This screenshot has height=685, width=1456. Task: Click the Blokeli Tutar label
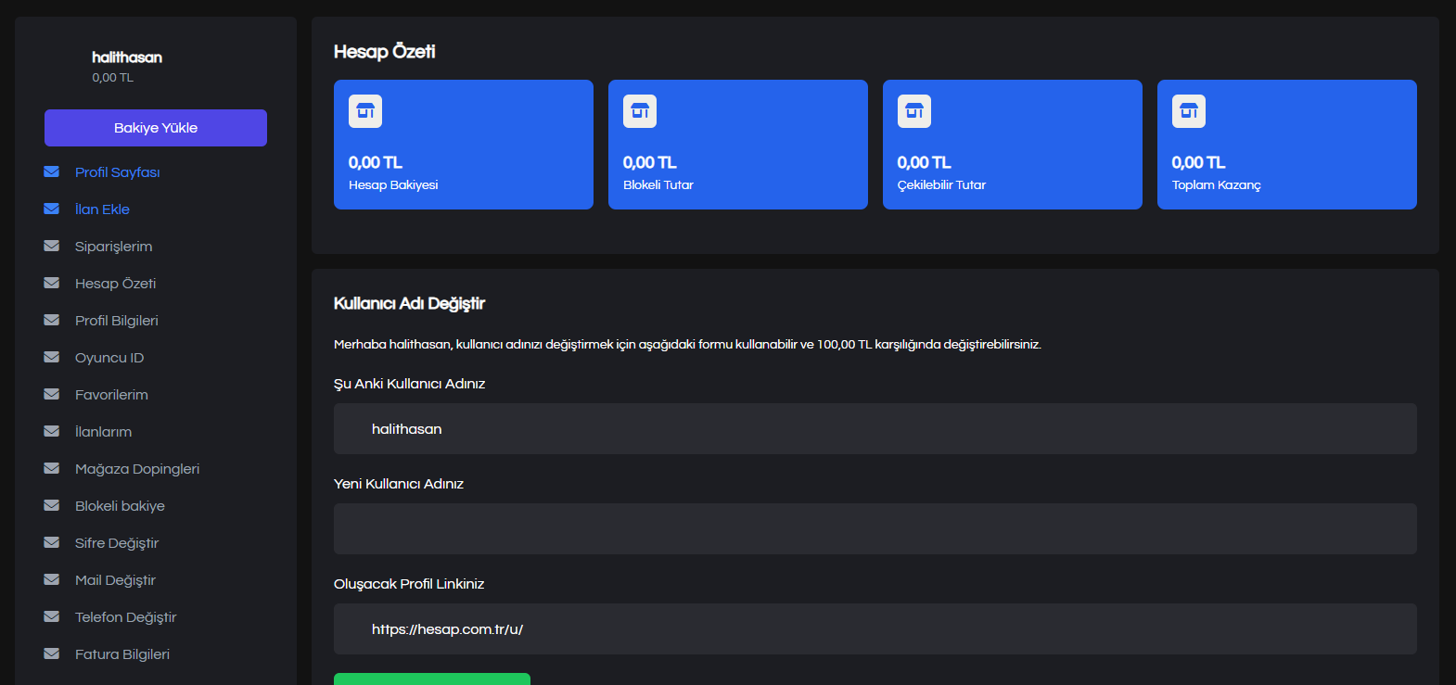pyautogui.click(x=658, y=185)
